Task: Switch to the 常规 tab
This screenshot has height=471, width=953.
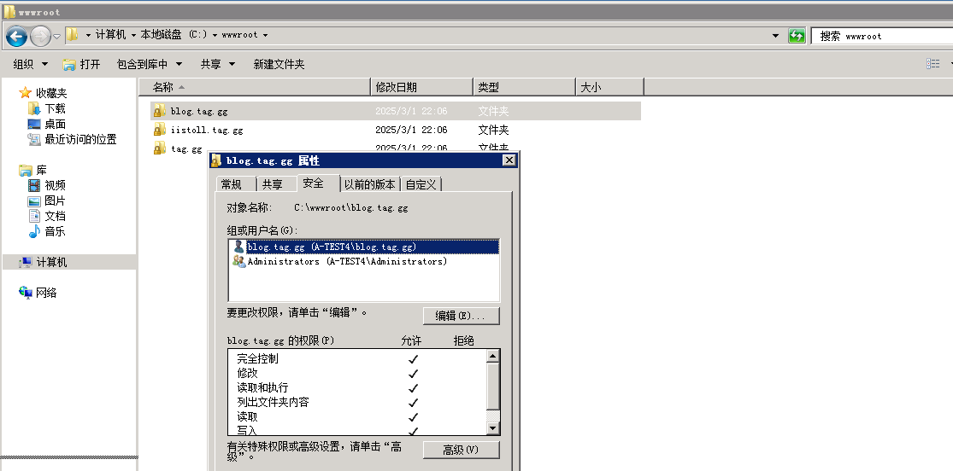Action: point(232,184)
